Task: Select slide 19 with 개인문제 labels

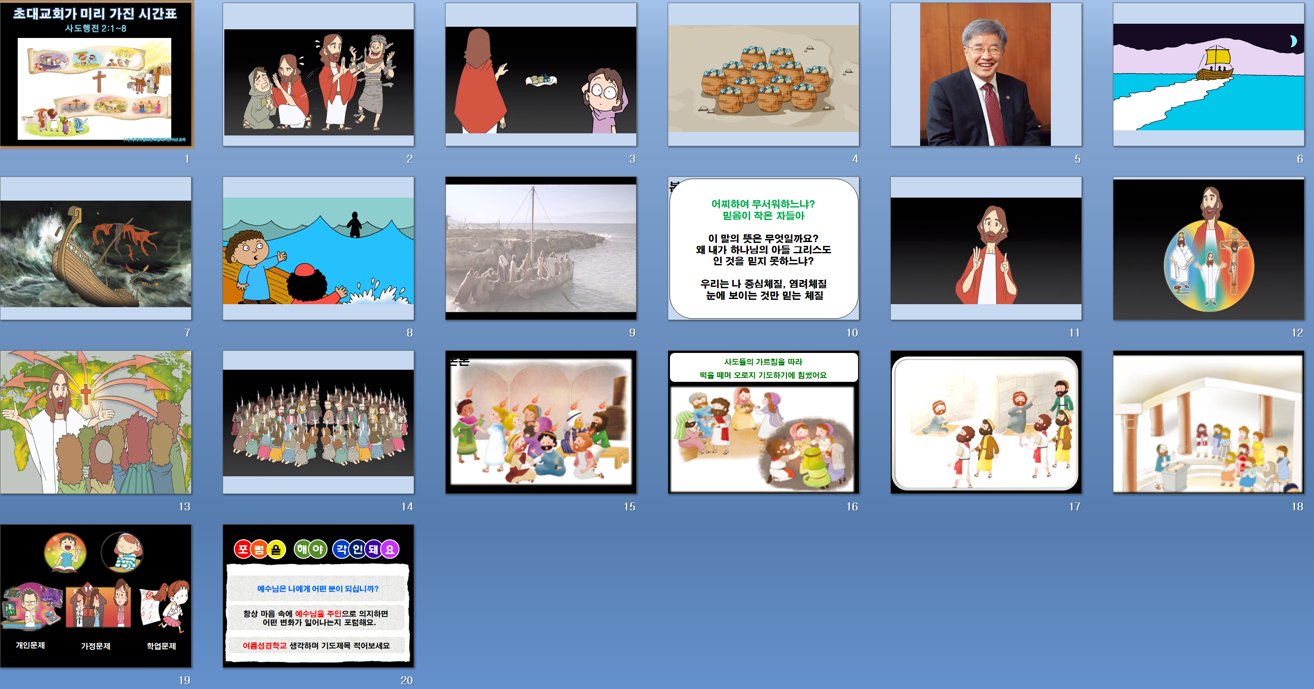Action: coord(96,596)
